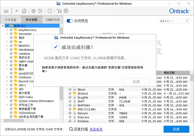
Task: Expand the Goldwave tree node
Action: 7,77
